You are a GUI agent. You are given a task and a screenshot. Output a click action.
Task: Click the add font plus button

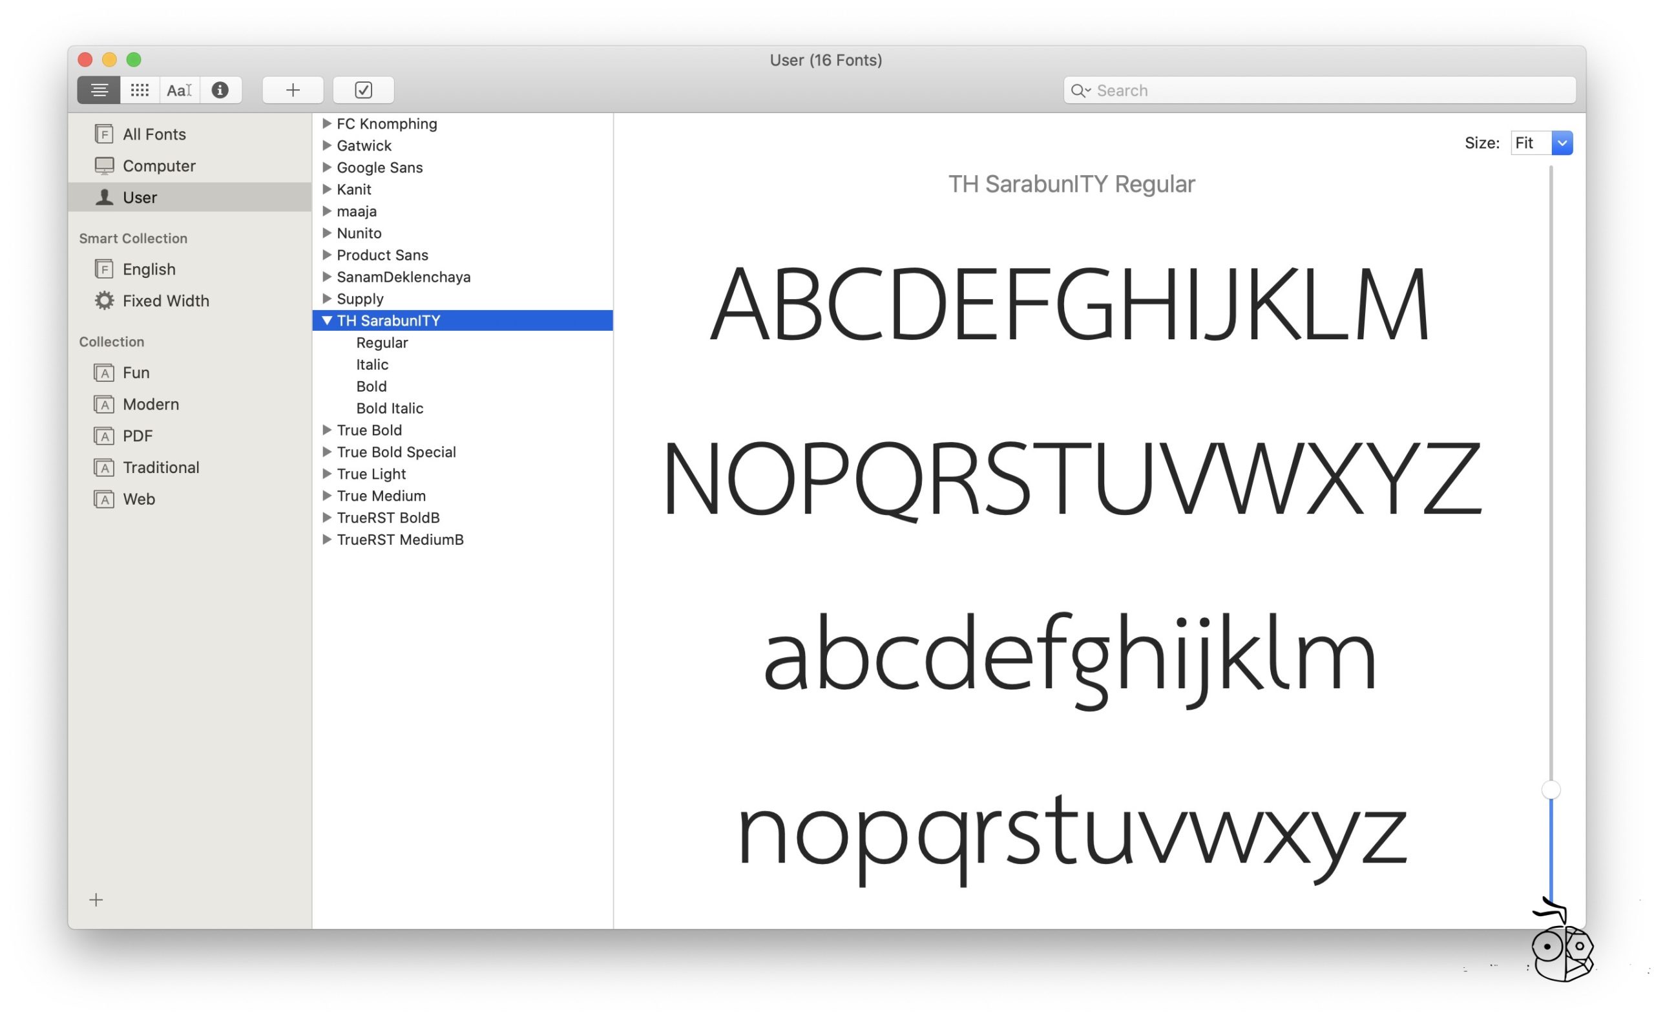click(x=293, y=90)
